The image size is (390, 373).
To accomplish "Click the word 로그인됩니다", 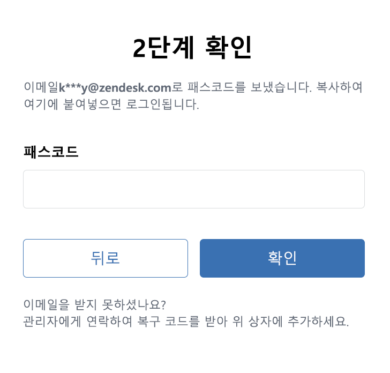I will point(162,104).
